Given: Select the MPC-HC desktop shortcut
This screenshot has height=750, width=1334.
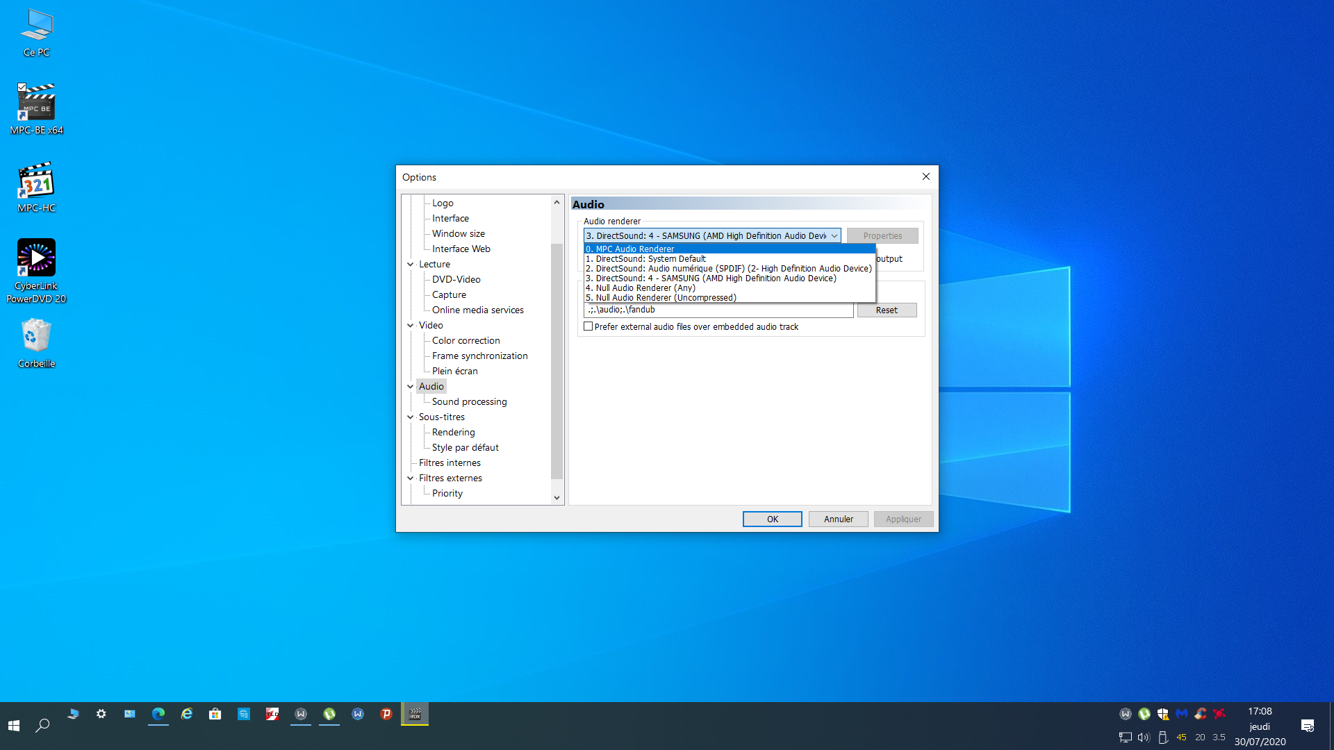Looking at the screenshot, I should point(36,187).
